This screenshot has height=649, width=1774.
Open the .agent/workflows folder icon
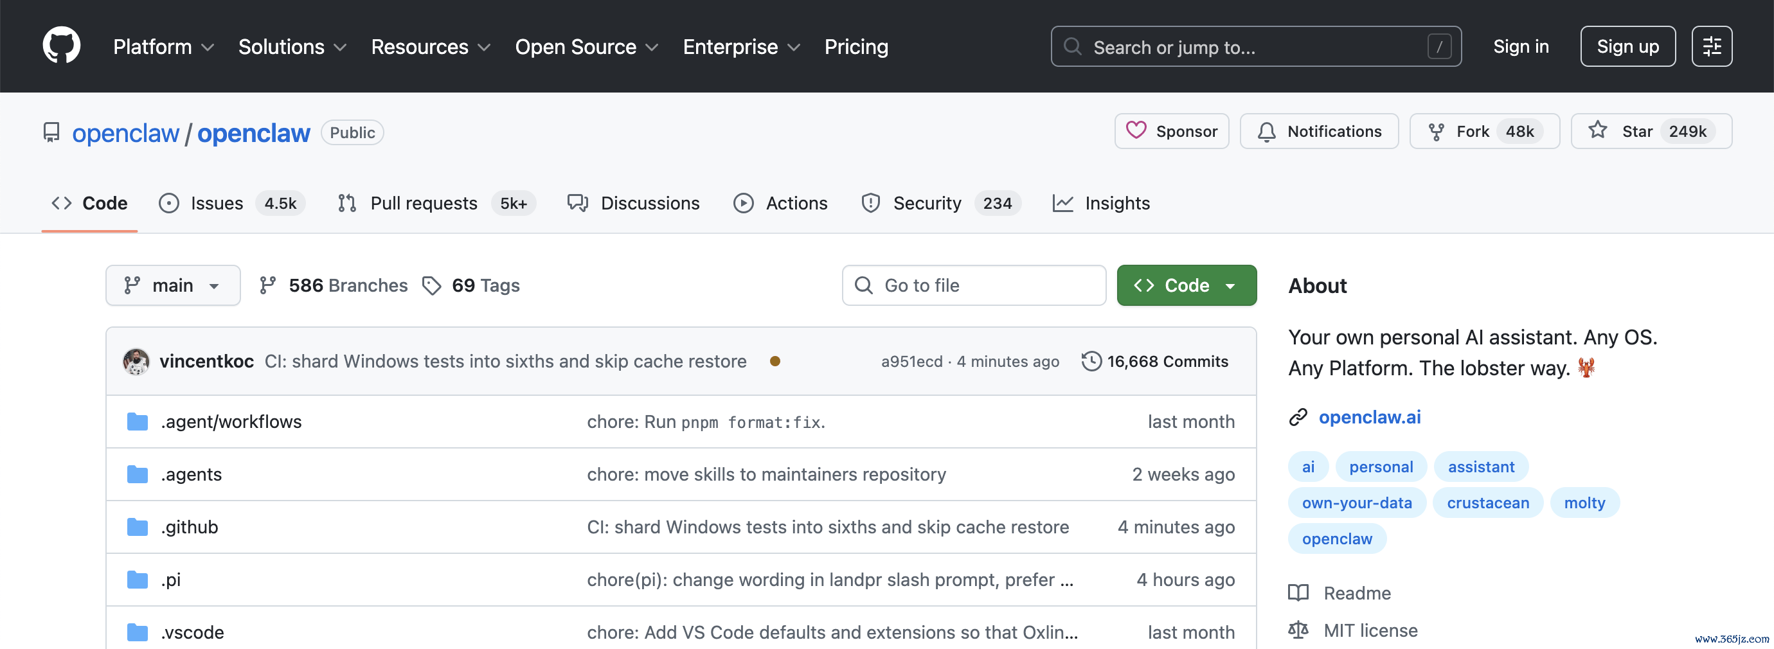138,421
